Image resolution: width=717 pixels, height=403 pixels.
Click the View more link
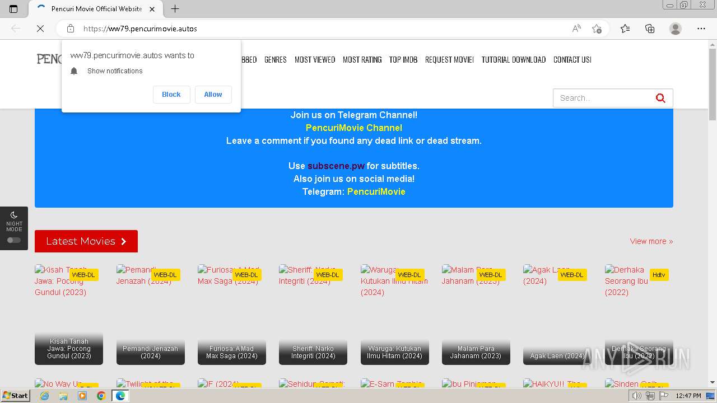pos(651,241)
